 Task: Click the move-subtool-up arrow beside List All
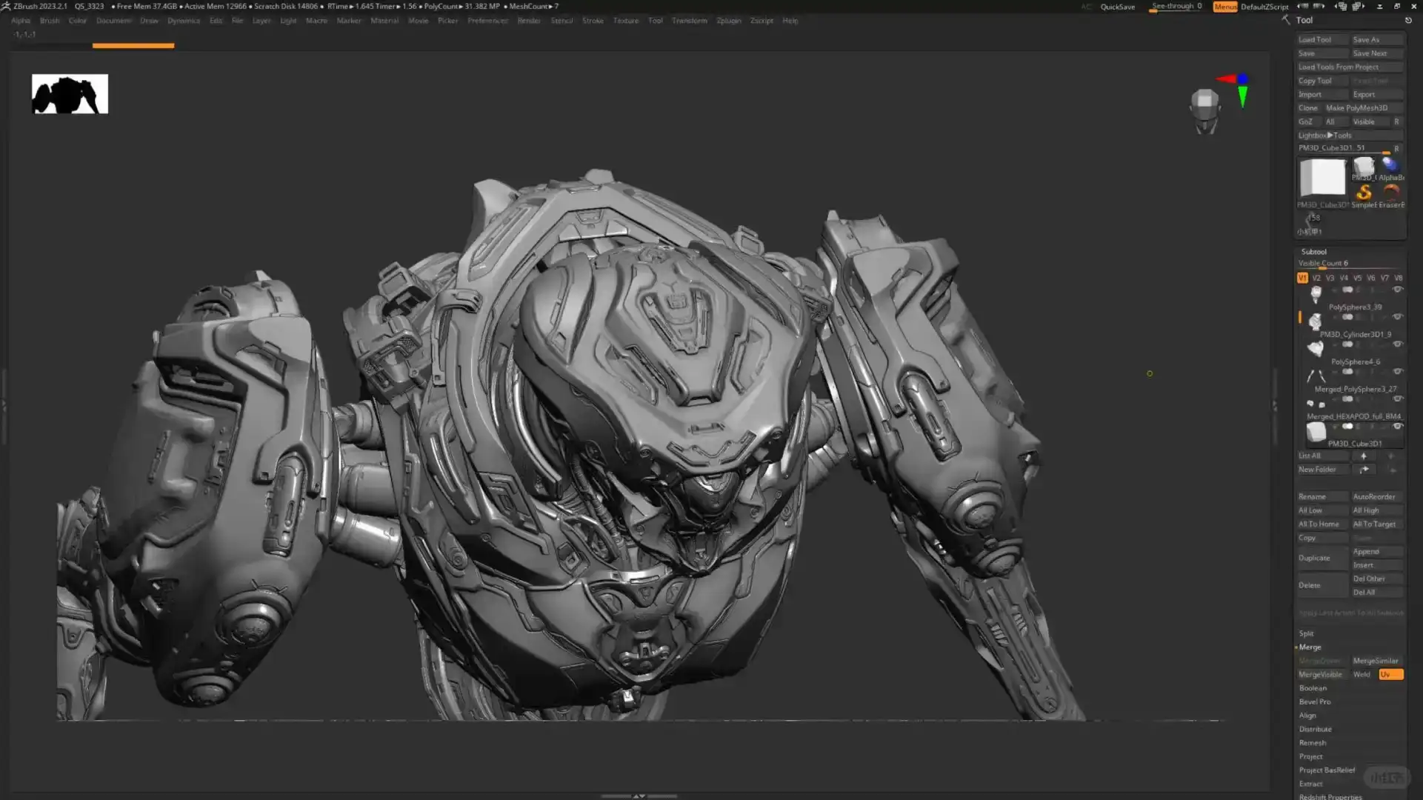(1364, 456)
